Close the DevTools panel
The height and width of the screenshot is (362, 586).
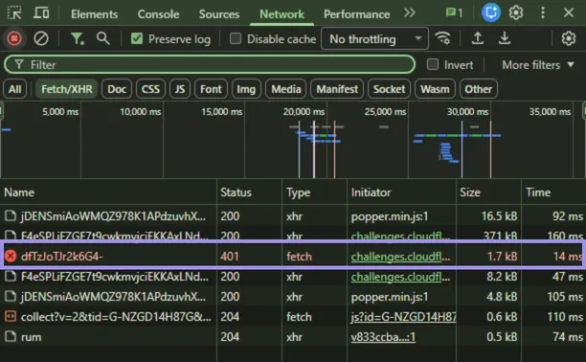[x=569, y=13]
